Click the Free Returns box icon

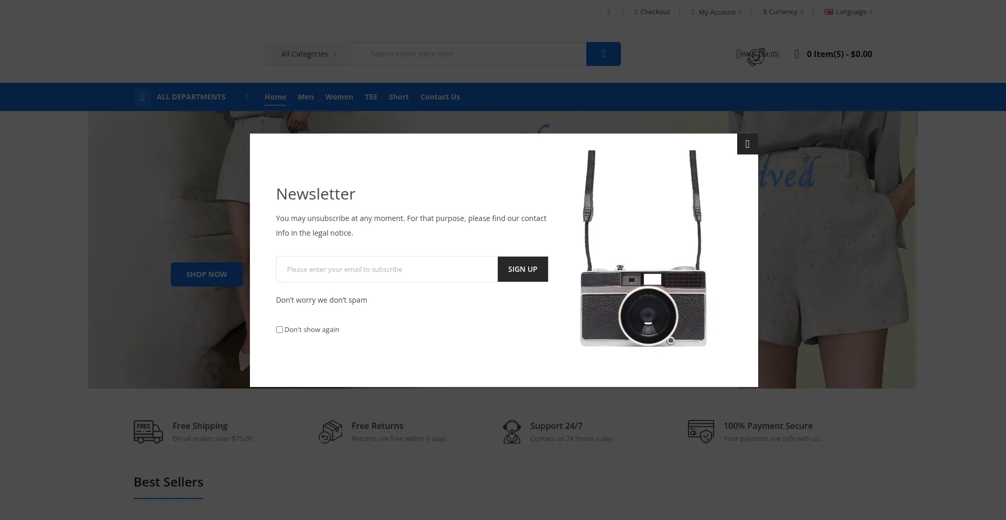pyautogui.click(x=331, y=432)
